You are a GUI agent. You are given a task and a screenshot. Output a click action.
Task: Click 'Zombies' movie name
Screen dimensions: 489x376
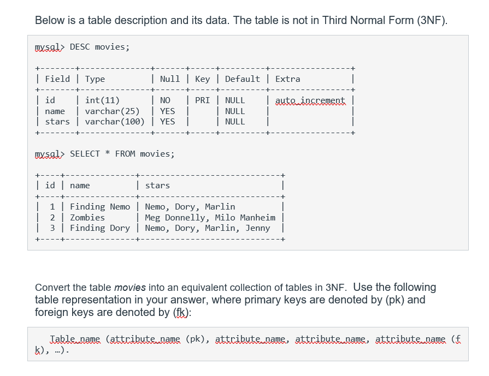click(87, 218)
